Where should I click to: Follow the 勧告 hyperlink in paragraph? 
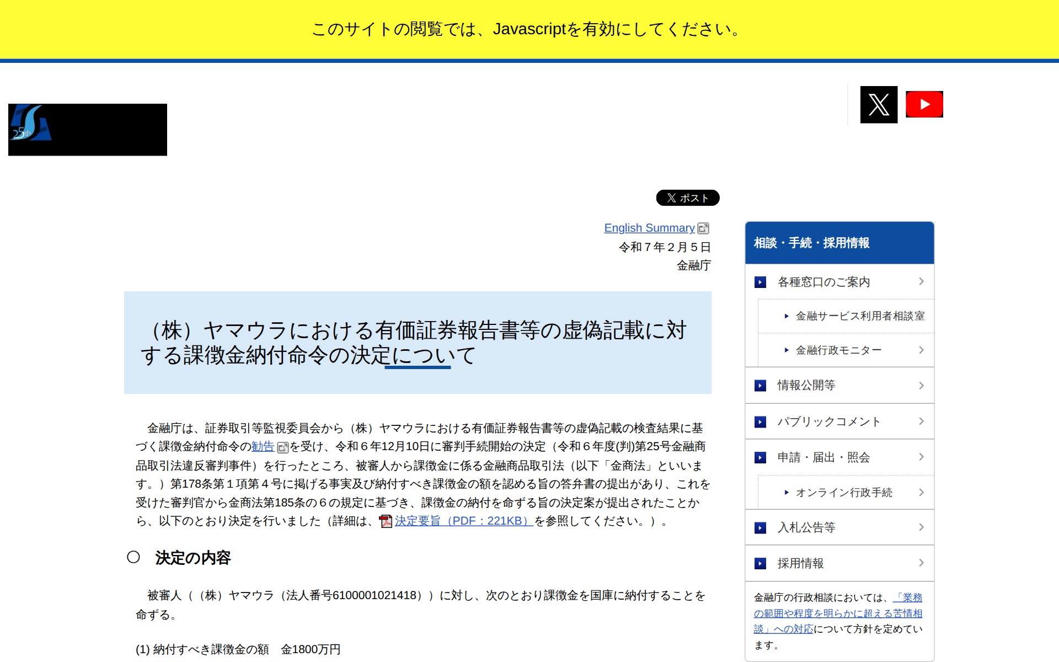click(x=263, y=446)
